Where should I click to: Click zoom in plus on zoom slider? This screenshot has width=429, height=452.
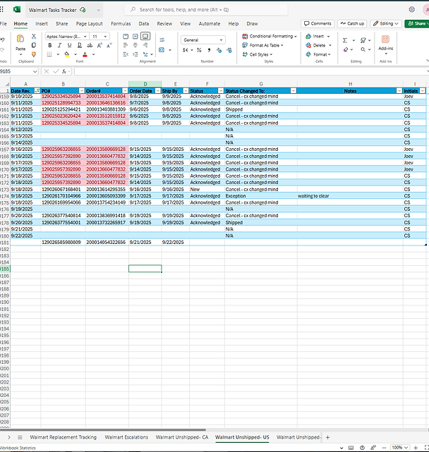coord(416,448)
